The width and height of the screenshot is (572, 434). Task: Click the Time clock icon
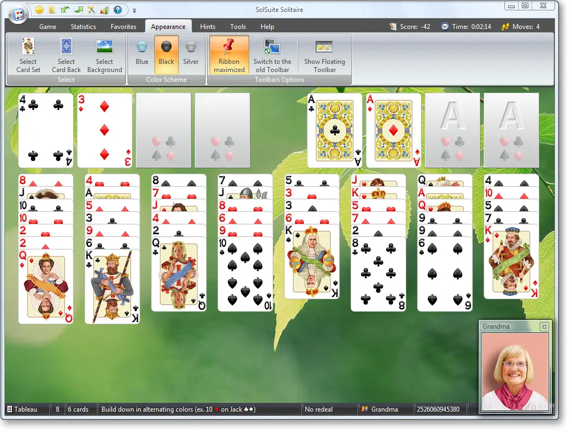[x=444, y=27]
